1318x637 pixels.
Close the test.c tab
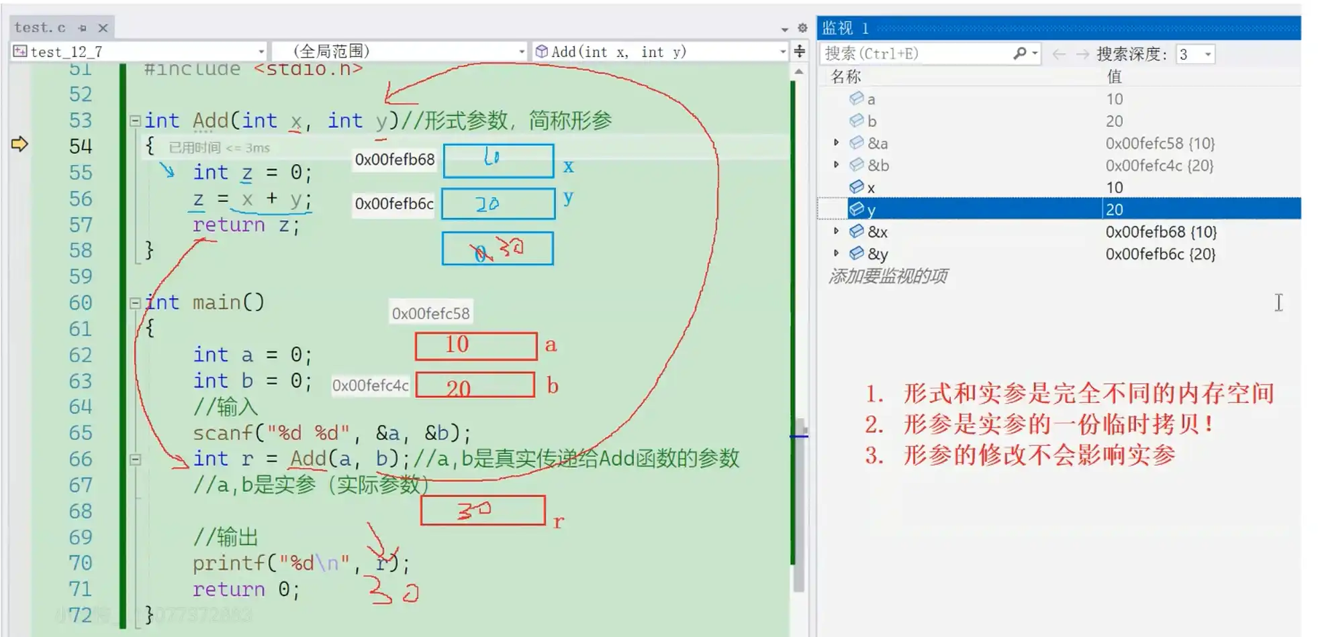(103, 28)
